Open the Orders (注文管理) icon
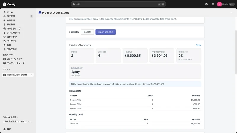237x133 pixels. point(4,16)
